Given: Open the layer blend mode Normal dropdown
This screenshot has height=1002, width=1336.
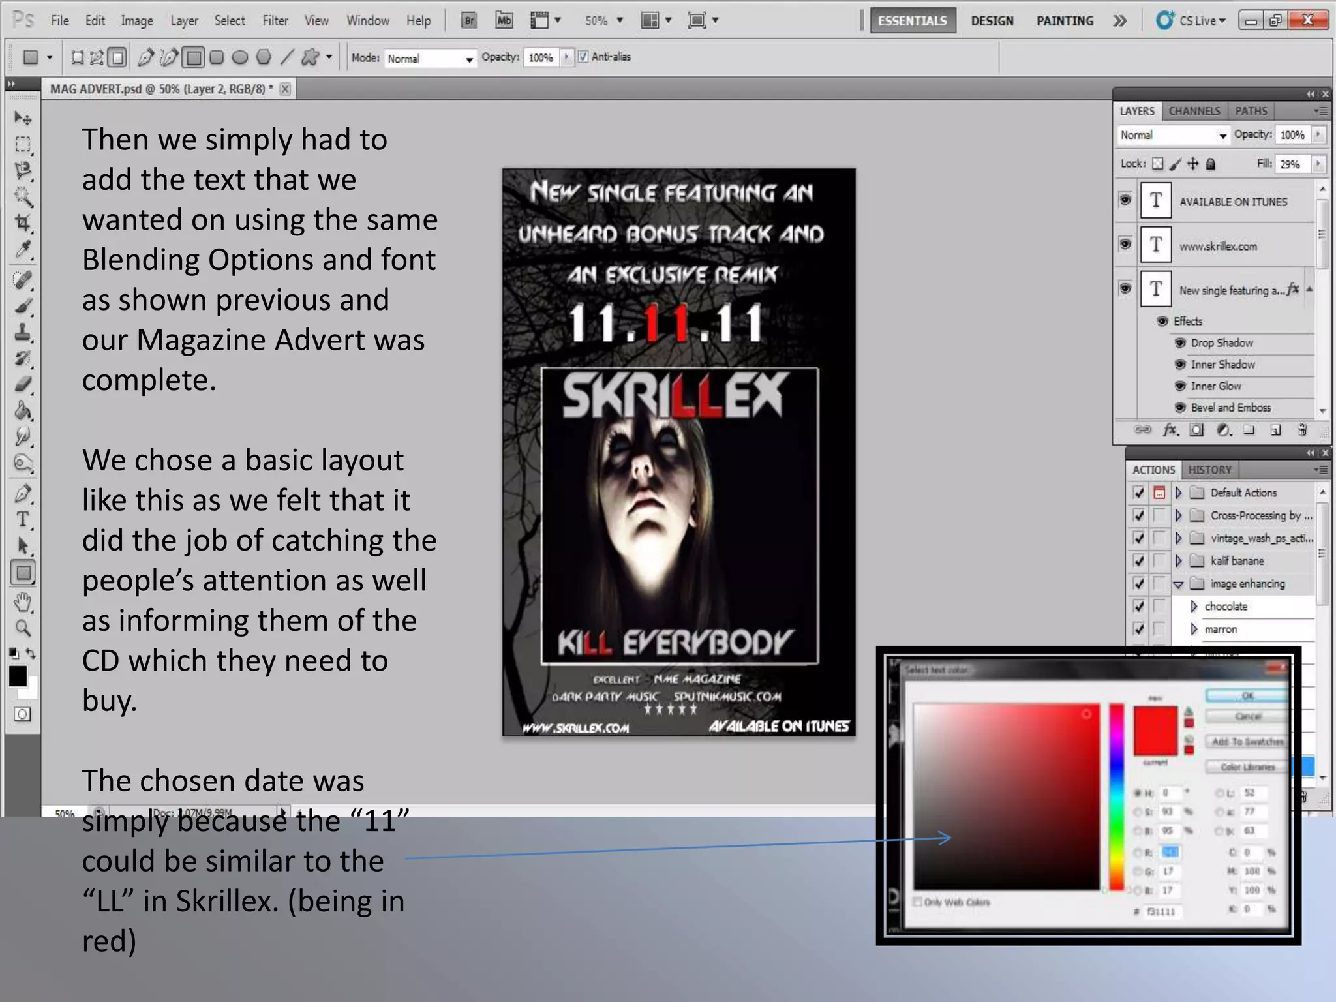Looking at the screenshot, I should click(1173, 135).
